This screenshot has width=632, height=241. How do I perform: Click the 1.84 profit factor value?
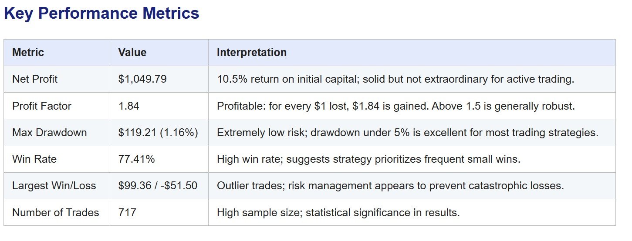[x=128, y=106]
